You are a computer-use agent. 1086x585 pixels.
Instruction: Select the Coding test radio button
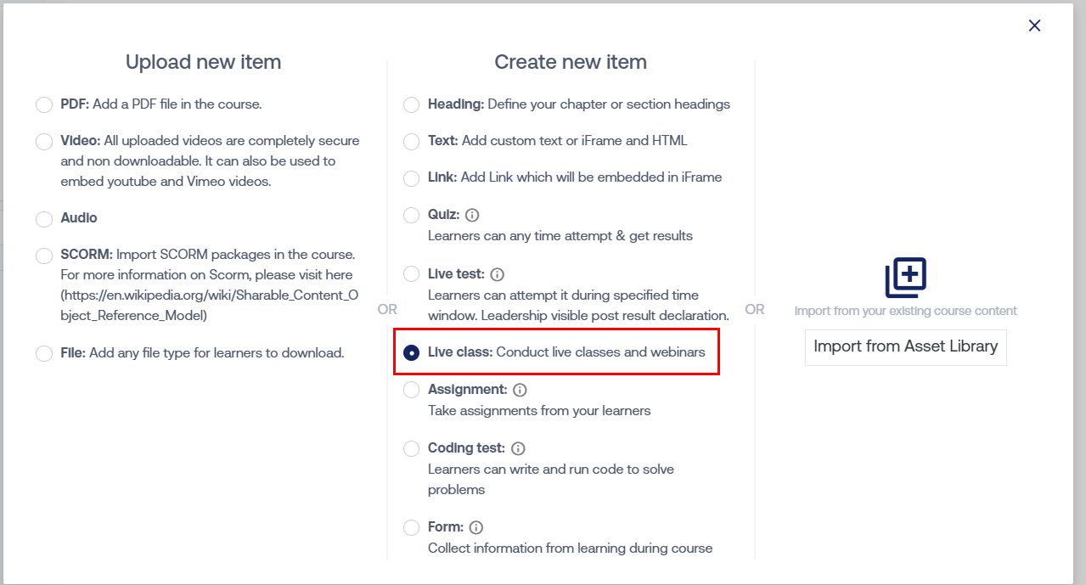[411, 448]
